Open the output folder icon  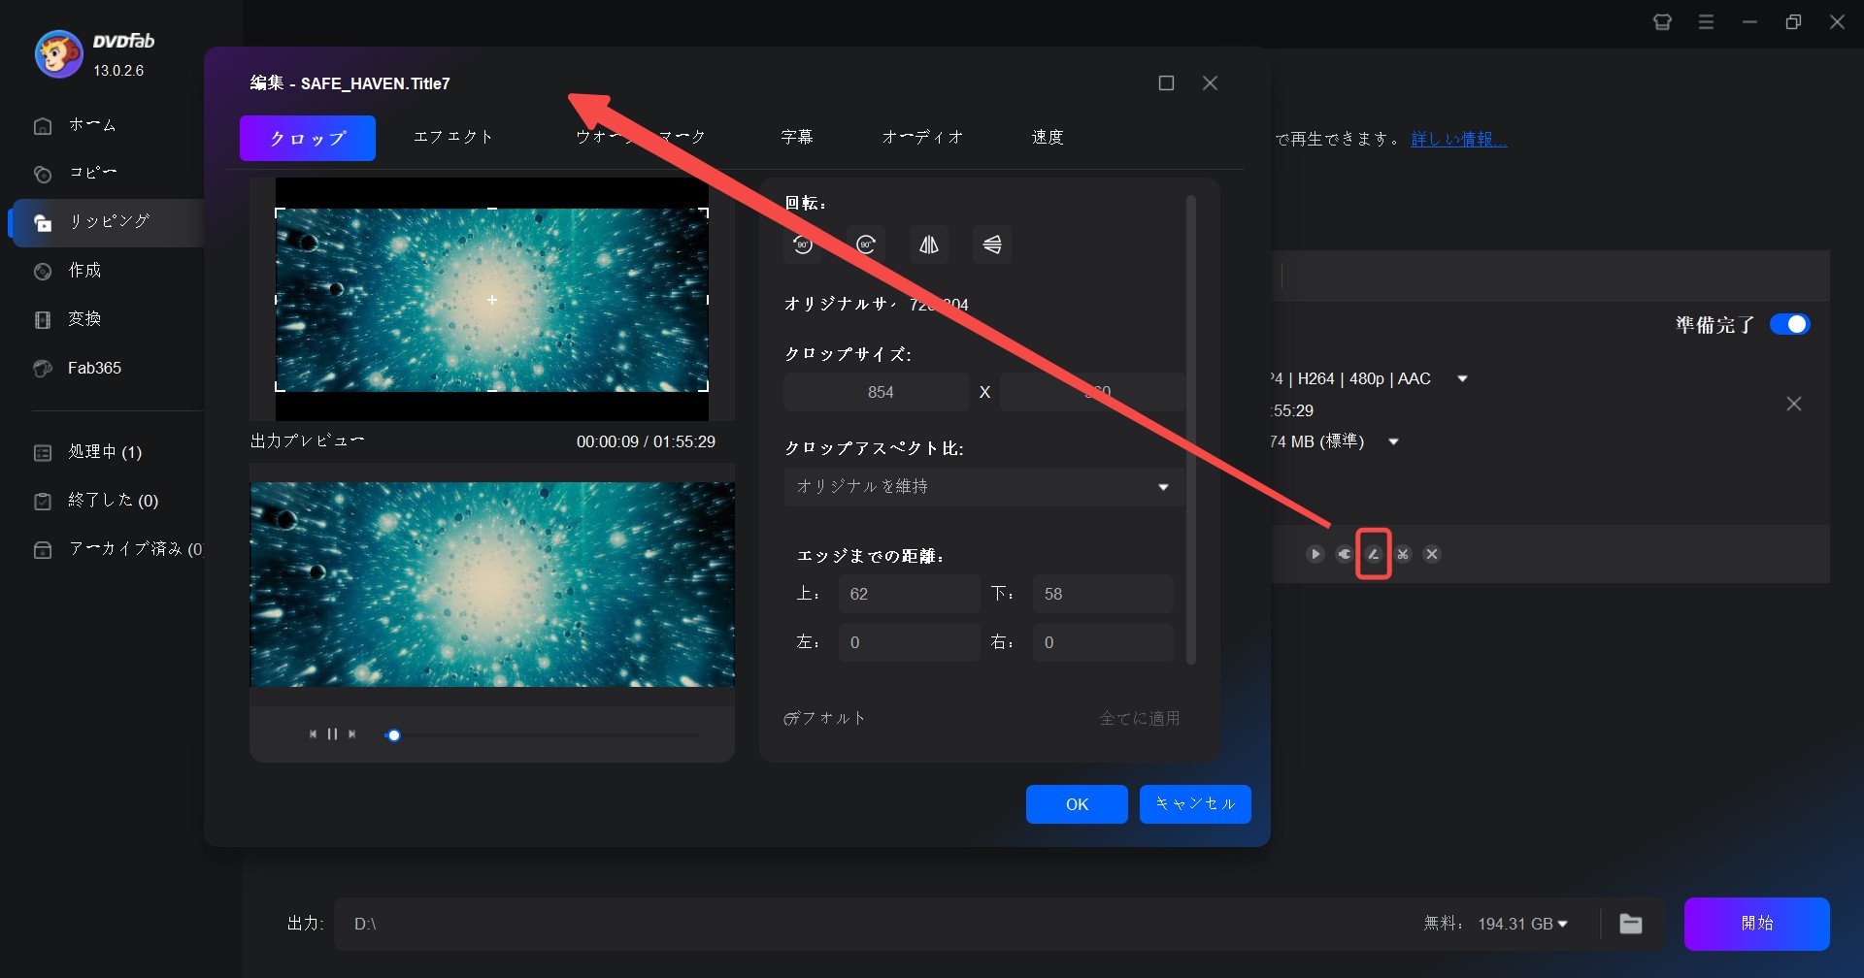[1631, 924]
